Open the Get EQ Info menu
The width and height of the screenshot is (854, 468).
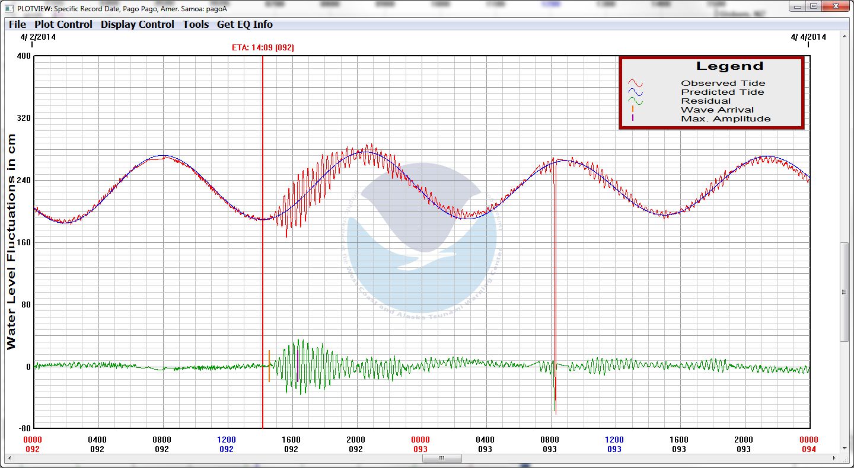point(245,24)
